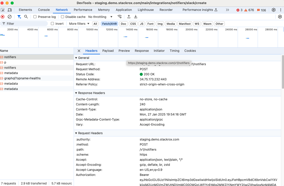Click the import HAR upload icon
Screen dimensions: 284x186
[x=129, y=17]
